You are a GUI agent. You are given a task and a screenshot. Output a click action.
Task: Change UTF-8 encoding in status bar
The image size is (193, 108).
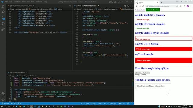[x=100, y=103]
